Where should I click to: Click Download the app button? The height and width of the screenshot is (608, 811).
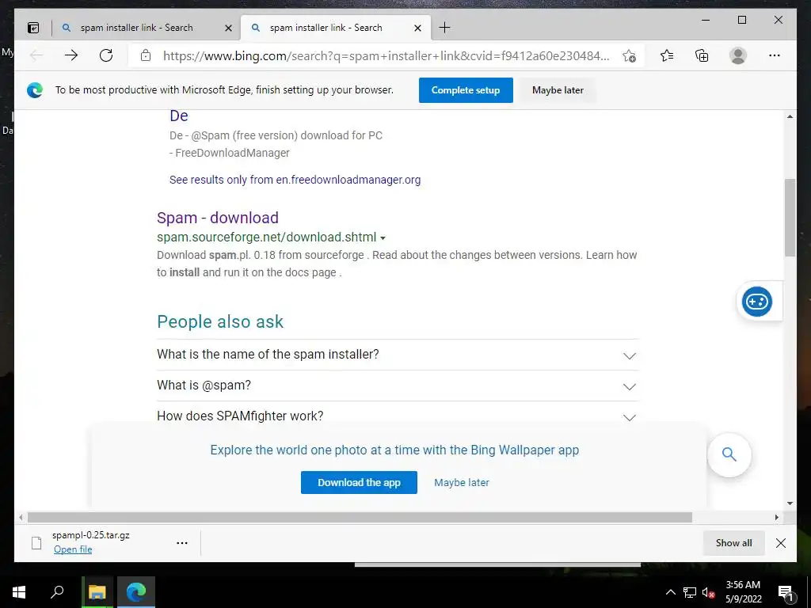[359, 482]
